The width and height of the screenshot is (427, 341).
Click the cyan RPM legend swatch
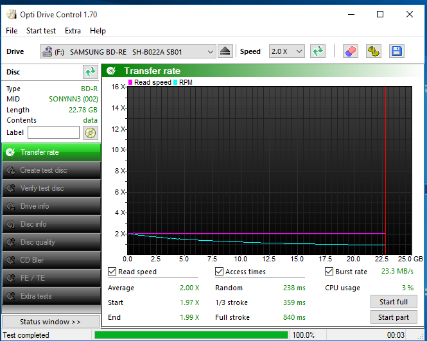point(175,82)
